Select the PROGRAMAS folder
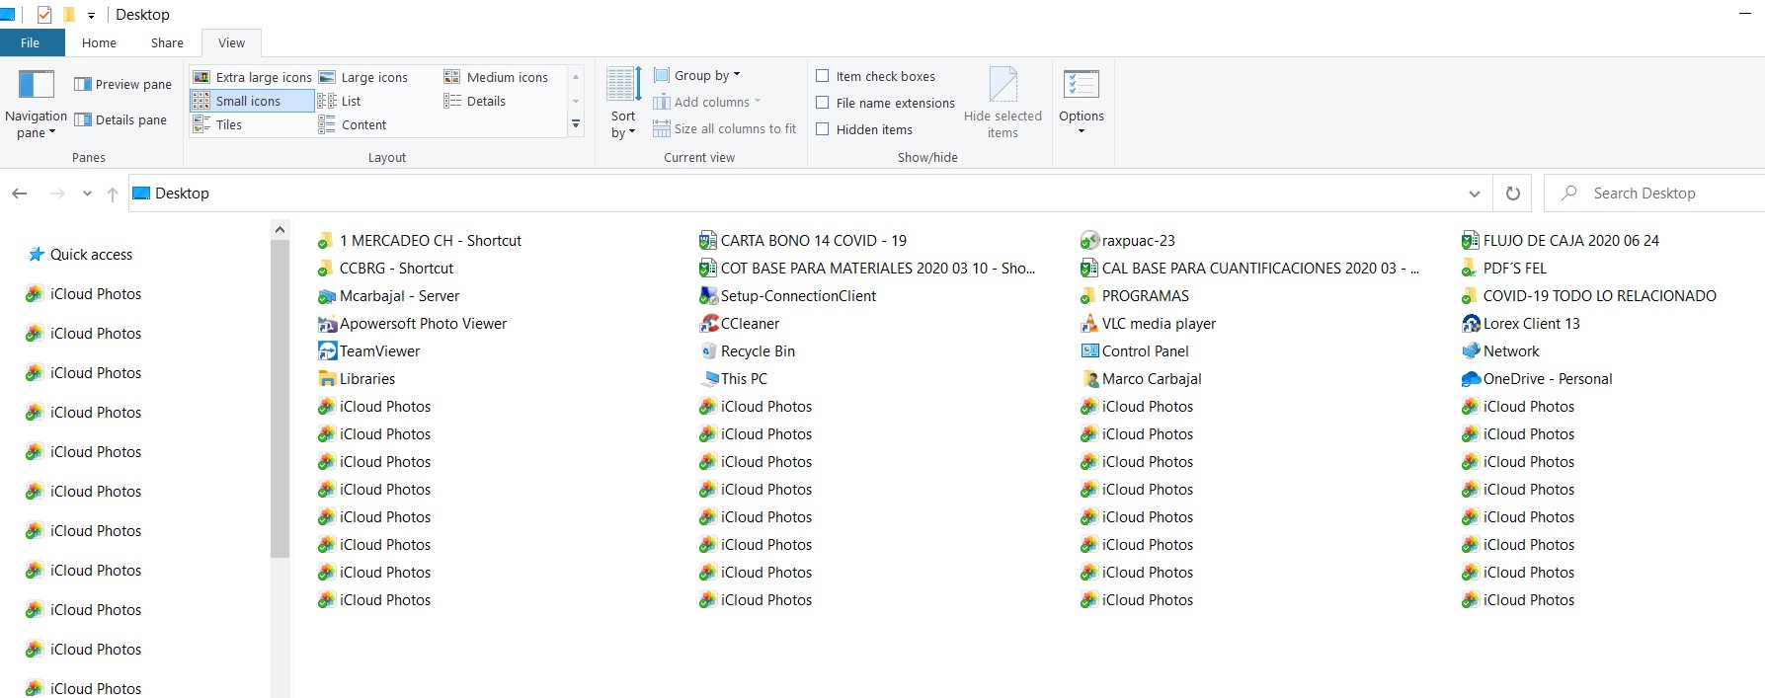This screenshot has height=698, width=1765. pyautogui.click(x=1134, y=295)
